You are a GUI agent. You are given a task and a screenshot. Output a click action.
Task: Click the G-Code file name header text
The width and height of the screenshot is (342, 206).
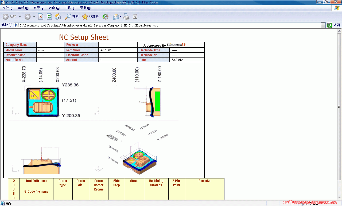tap(36, 192)
